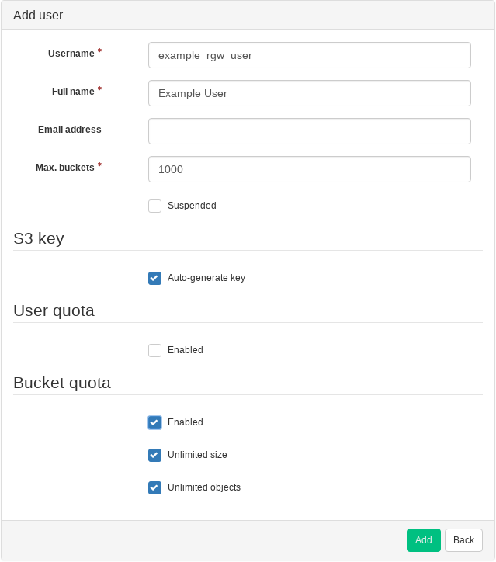Disable the Bucket quota Enabled checkbox
Viewport: 496px width, 562px height.
(x=155, y=422)
